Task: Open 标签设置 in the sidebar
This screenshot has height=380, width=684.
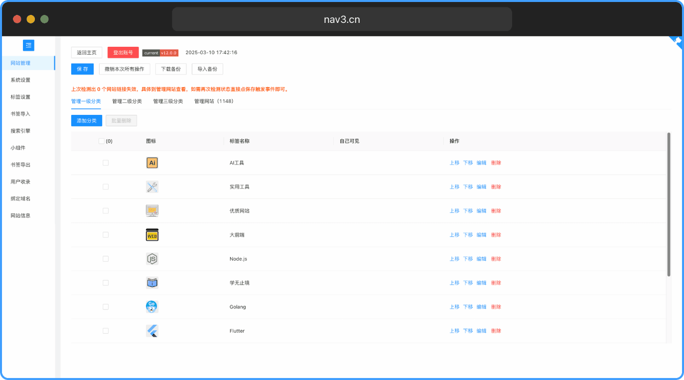Action: 28,97
